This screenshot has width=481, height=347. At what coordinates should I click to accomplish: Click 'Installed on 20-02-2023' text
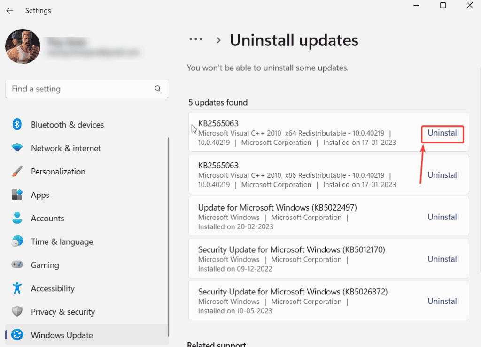pyautogui.click(x=236, y=227)
